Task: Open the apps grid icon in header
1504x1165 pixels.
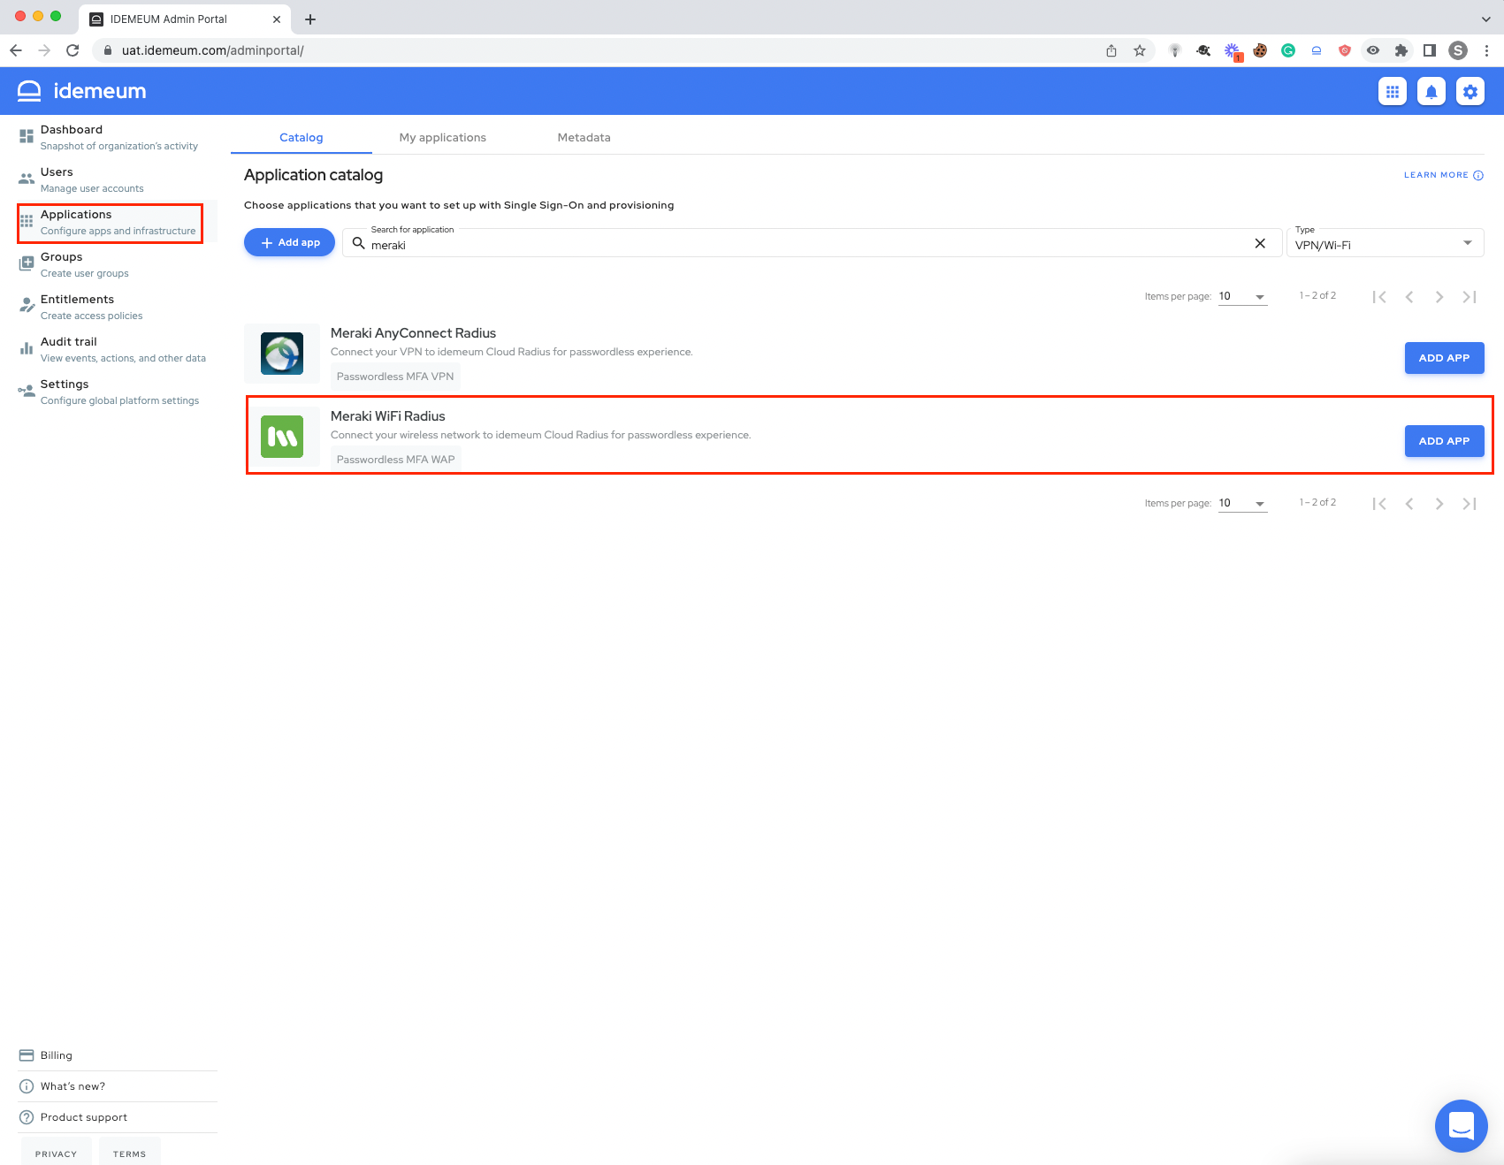Action: pyautogui.click(x=1393, y=91)
